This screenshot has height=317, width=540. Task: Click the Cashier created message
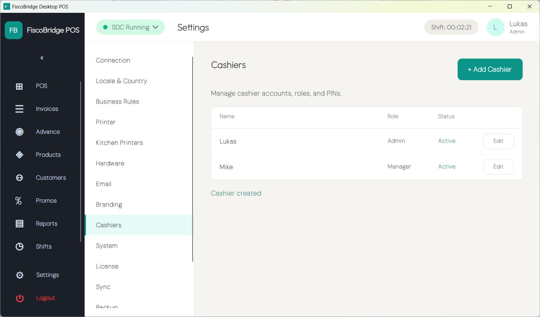pyautogui.click(x=236, y=193)
